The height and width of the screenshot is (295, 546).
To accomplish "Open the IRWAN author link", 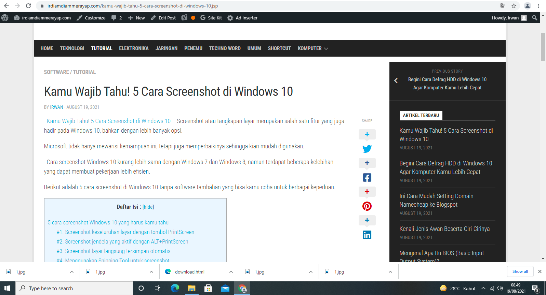I will pyautogui.click(x=56, y=107).
